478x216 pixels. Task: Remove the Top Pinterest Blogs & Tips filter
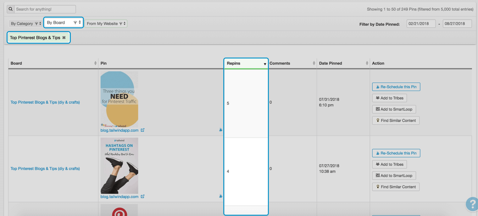[64, 38]
